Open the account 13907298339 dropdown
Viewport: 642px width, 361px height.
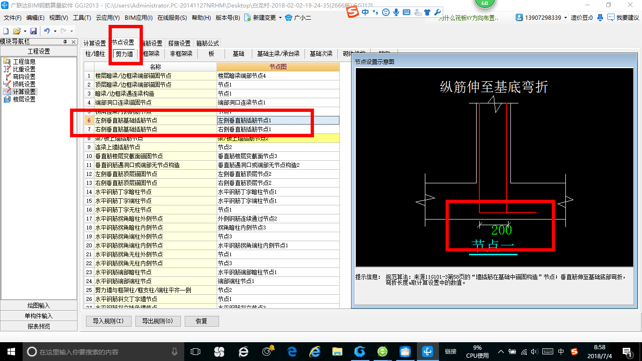click(x=540, y=18)
